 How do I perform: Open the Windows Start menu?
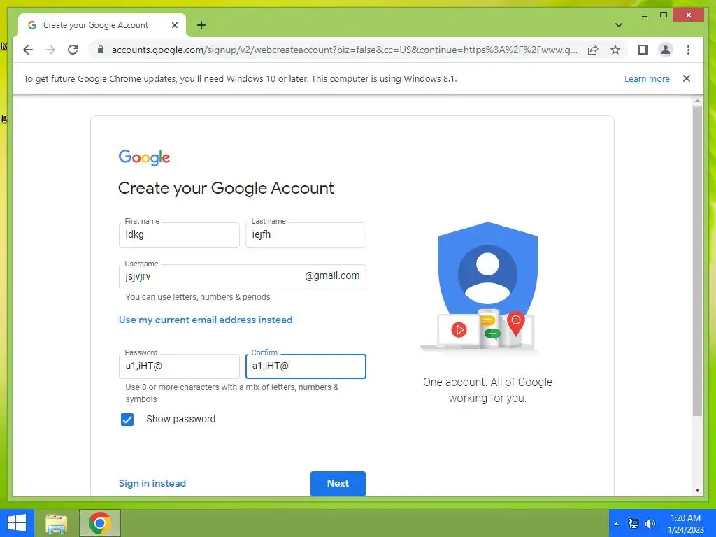pyautogui.click(x=17, y=523)
